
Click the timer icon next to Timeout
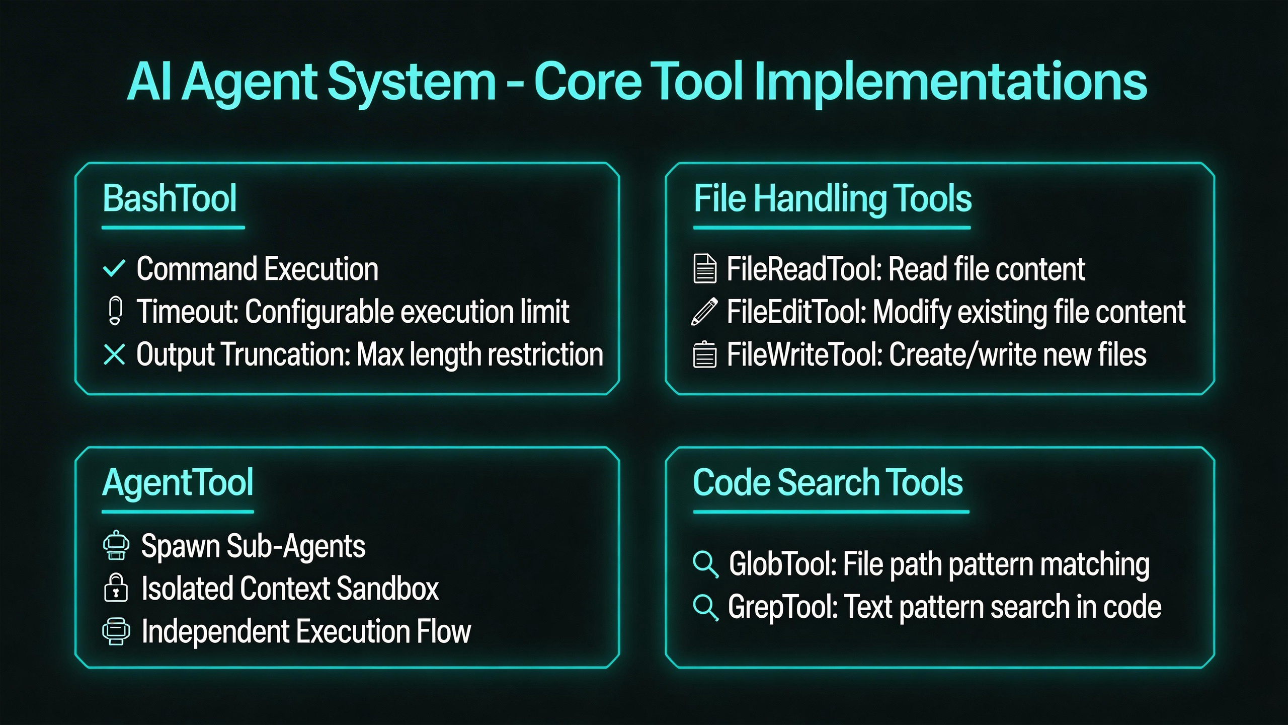coord(115,312)
